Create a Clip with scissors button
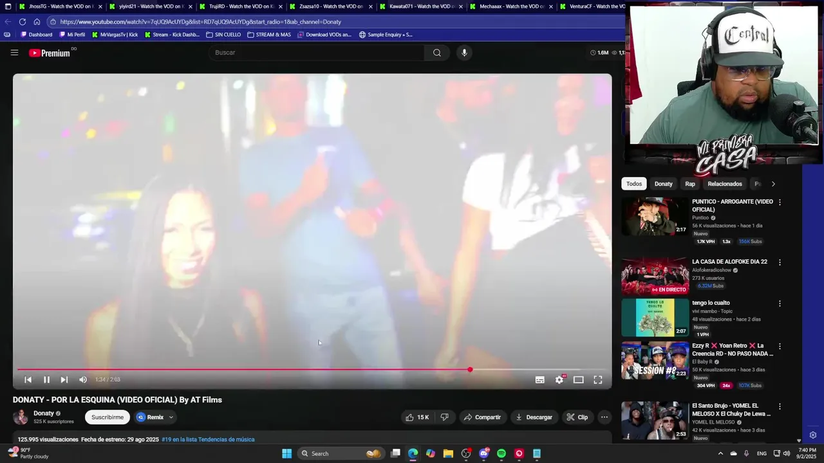Screen dimensions: 824x463 click(x=577, y=417)
